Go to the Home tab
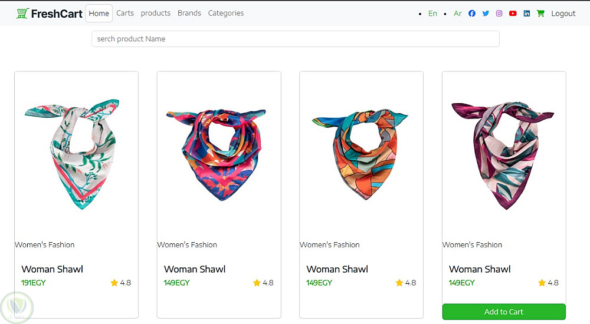590x324 pixels. (99, 14)
